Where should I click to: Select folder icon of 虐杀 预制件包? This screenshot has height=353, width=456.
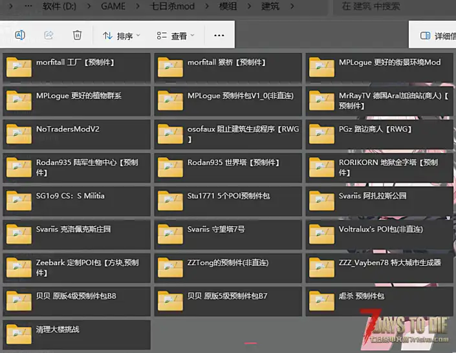[321, 301]
